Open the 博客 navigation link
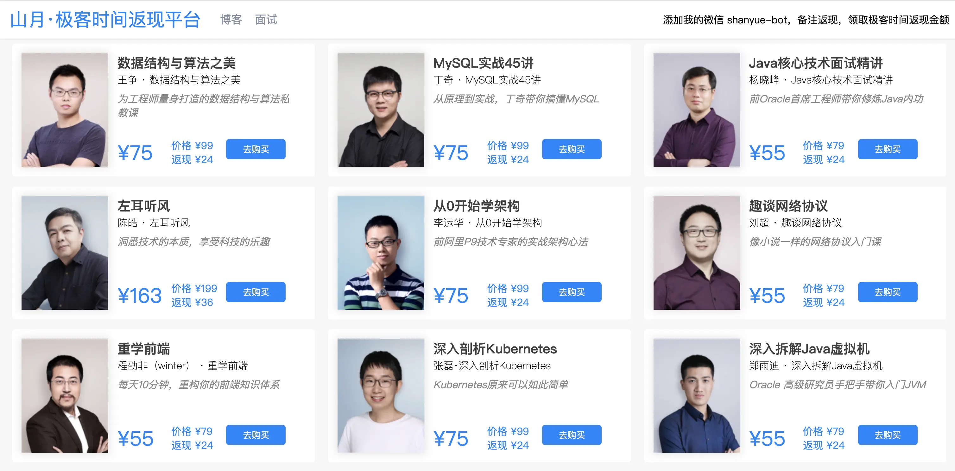 pyautogui.click(x=231, y=20)
